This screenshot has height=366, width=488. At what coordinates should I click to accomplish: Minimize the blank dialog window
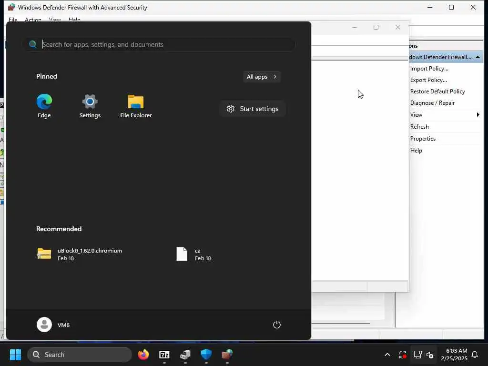point(354,27)
